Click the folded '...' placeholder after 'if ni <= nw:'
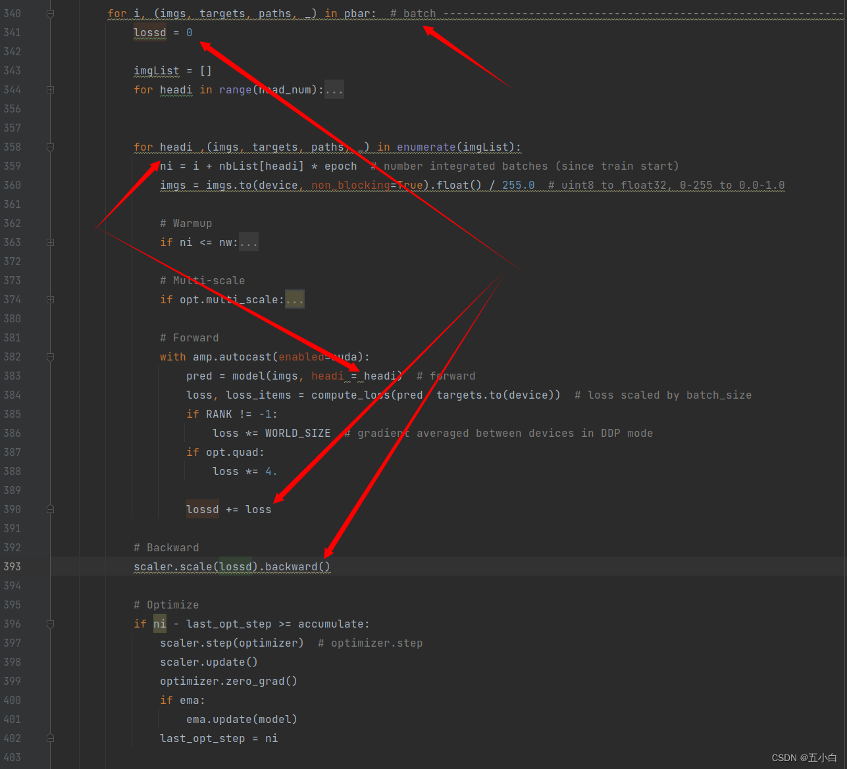Image resolution: width=847 pixels, height=769 pixels. pyautogui.click(x=249, y=242)
